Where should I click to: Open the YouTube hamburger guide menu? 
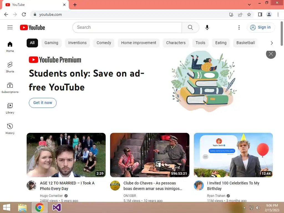[10, 27]
